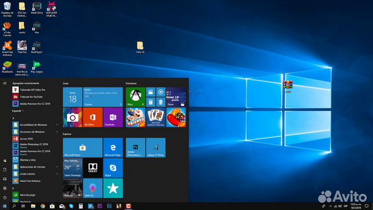Open the OneNote tile
Screen dimensions: 373x210
[113, 117]
